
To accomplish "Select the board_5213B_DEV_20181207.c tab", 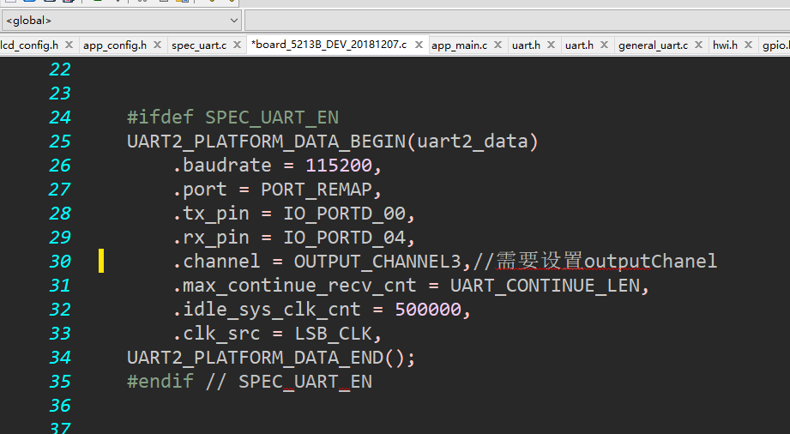I will click(x=329, y=45).
